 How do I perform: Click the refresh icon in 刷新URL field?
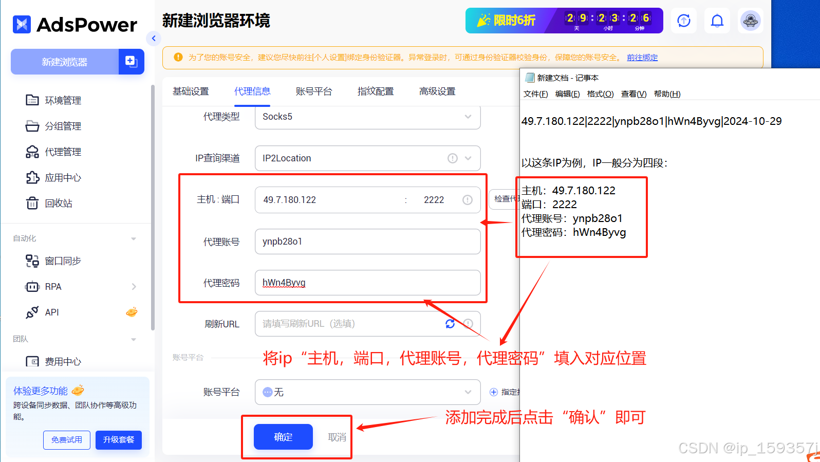450,324
